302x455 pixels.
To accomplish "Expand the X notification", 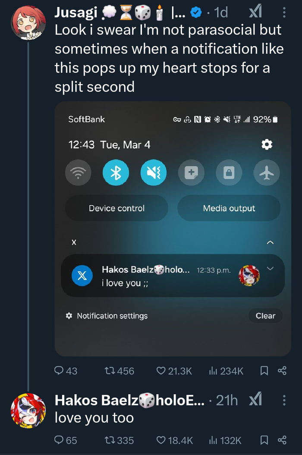I will pyautogui.click(x=271, y=269).
